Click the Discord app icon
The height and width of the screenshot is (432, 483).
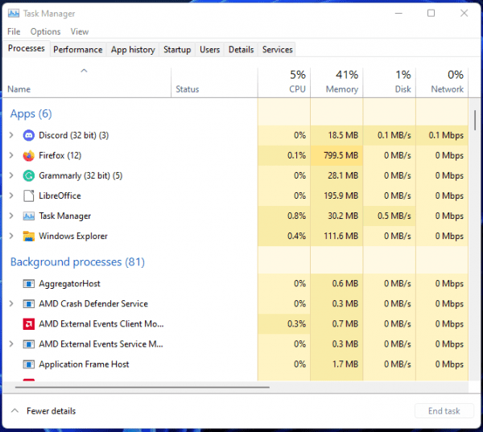[x=29, y=135]
